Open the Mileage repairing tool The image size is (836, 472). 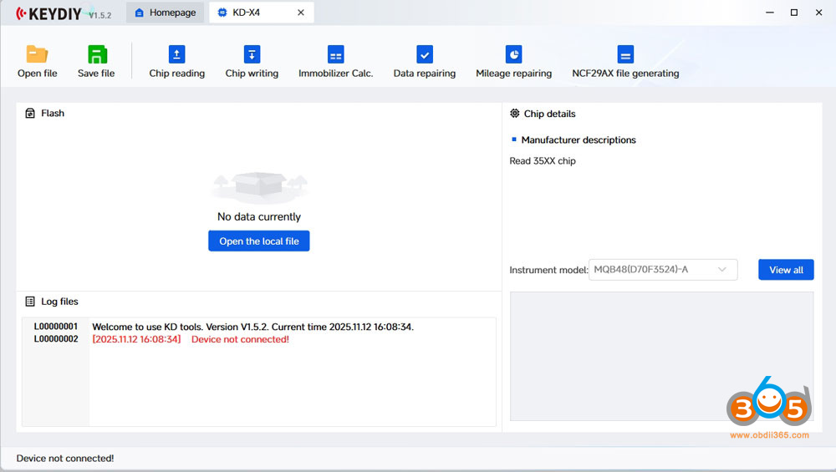(x=513, y=55)
